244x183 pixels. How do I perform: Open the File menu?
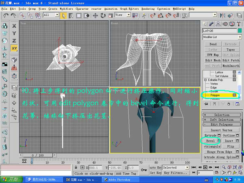[4, 9]
